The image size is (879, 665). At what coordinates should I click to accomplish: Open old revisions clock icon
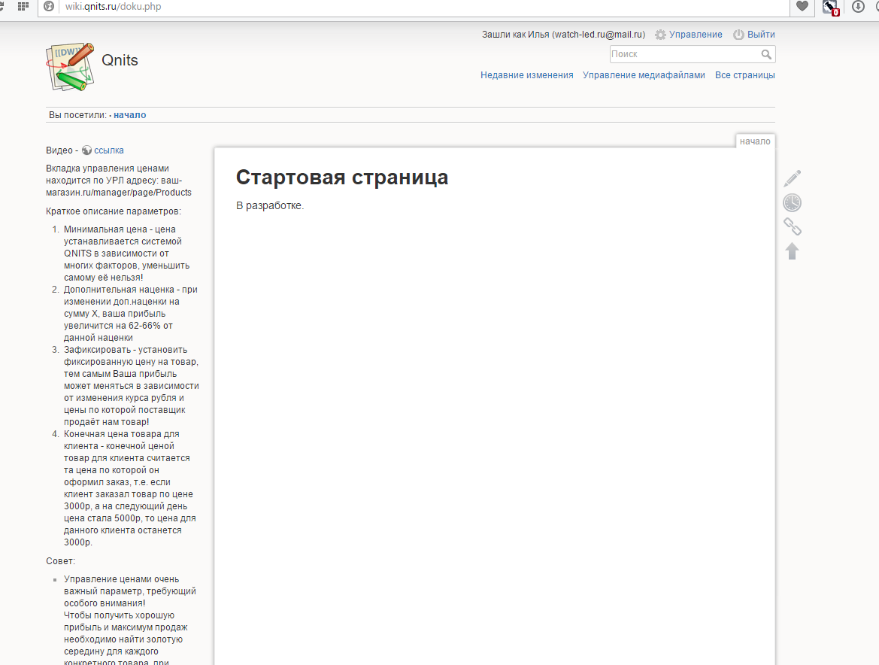(793, 202)
